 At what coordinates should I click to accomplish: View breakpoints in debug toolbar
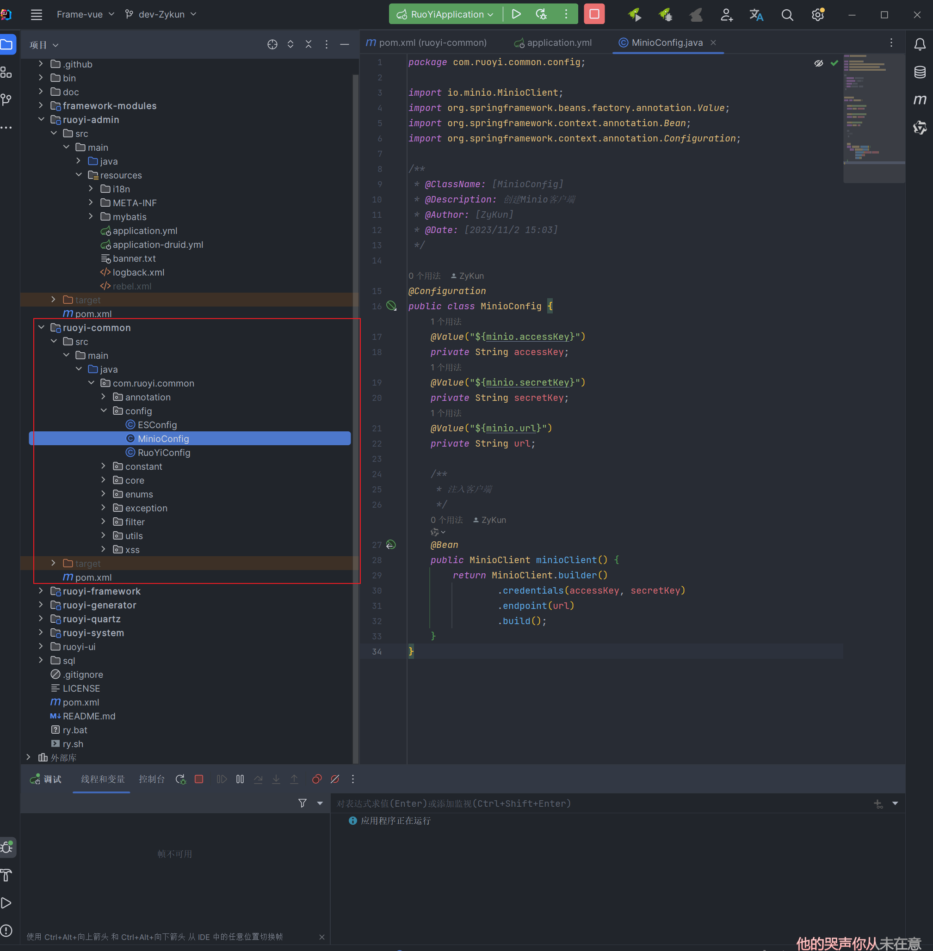[317, 779]
